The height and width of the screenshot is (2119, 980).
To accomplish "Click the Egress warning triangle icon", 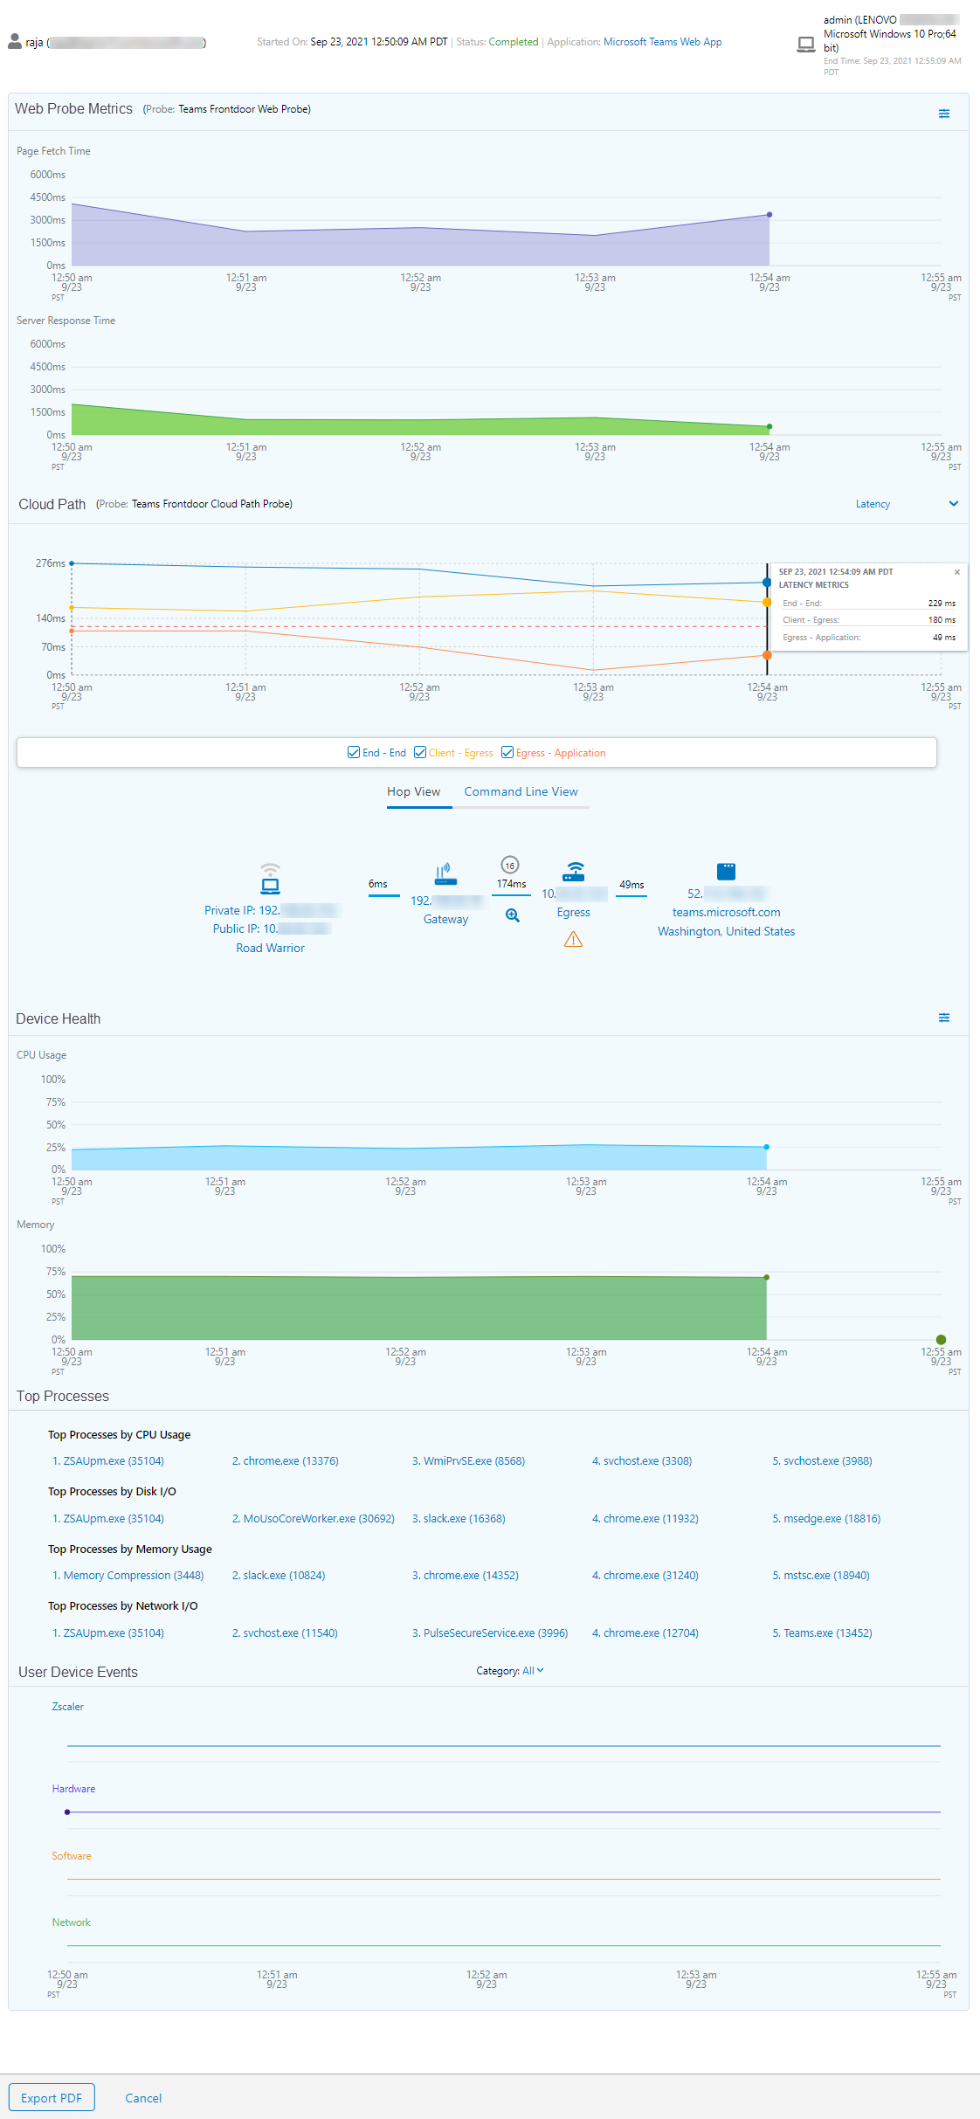I will (573, 940).
